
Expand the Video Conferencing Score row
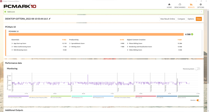(21, 47)
